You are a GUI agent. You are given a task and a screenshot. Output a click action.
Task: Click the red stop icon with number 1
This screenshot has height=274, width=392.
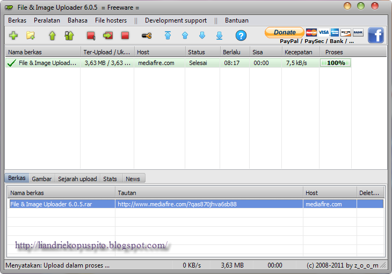(x=91, y=35)
